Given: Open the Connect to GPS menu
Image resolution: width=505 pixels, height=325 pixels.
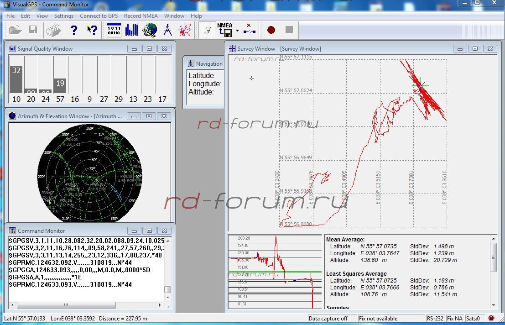Looking at the screenshot, I should 99,16.
